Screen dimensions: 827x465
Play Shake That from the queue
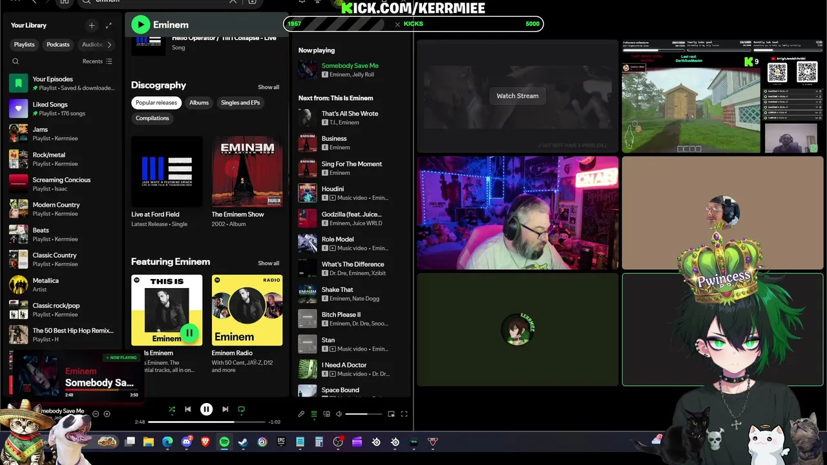(352, 294)
